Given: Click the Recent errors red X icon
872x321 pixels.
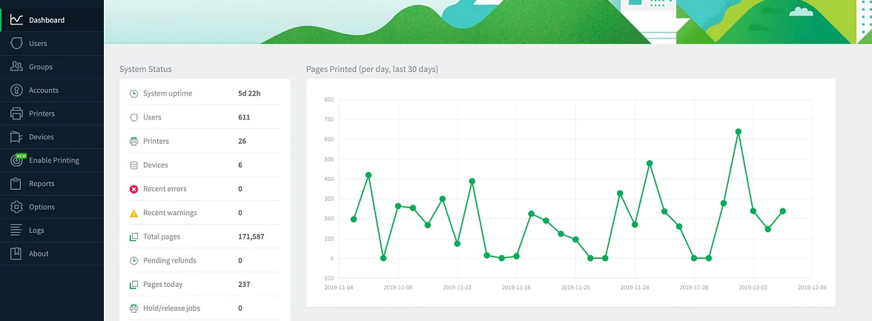Looking at the screenshot, I should (133, 189).
